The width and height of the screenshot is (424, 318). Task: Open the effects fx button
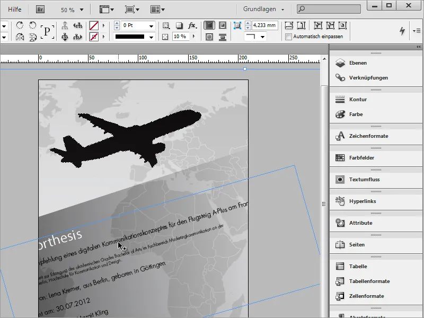coord(192,25)
